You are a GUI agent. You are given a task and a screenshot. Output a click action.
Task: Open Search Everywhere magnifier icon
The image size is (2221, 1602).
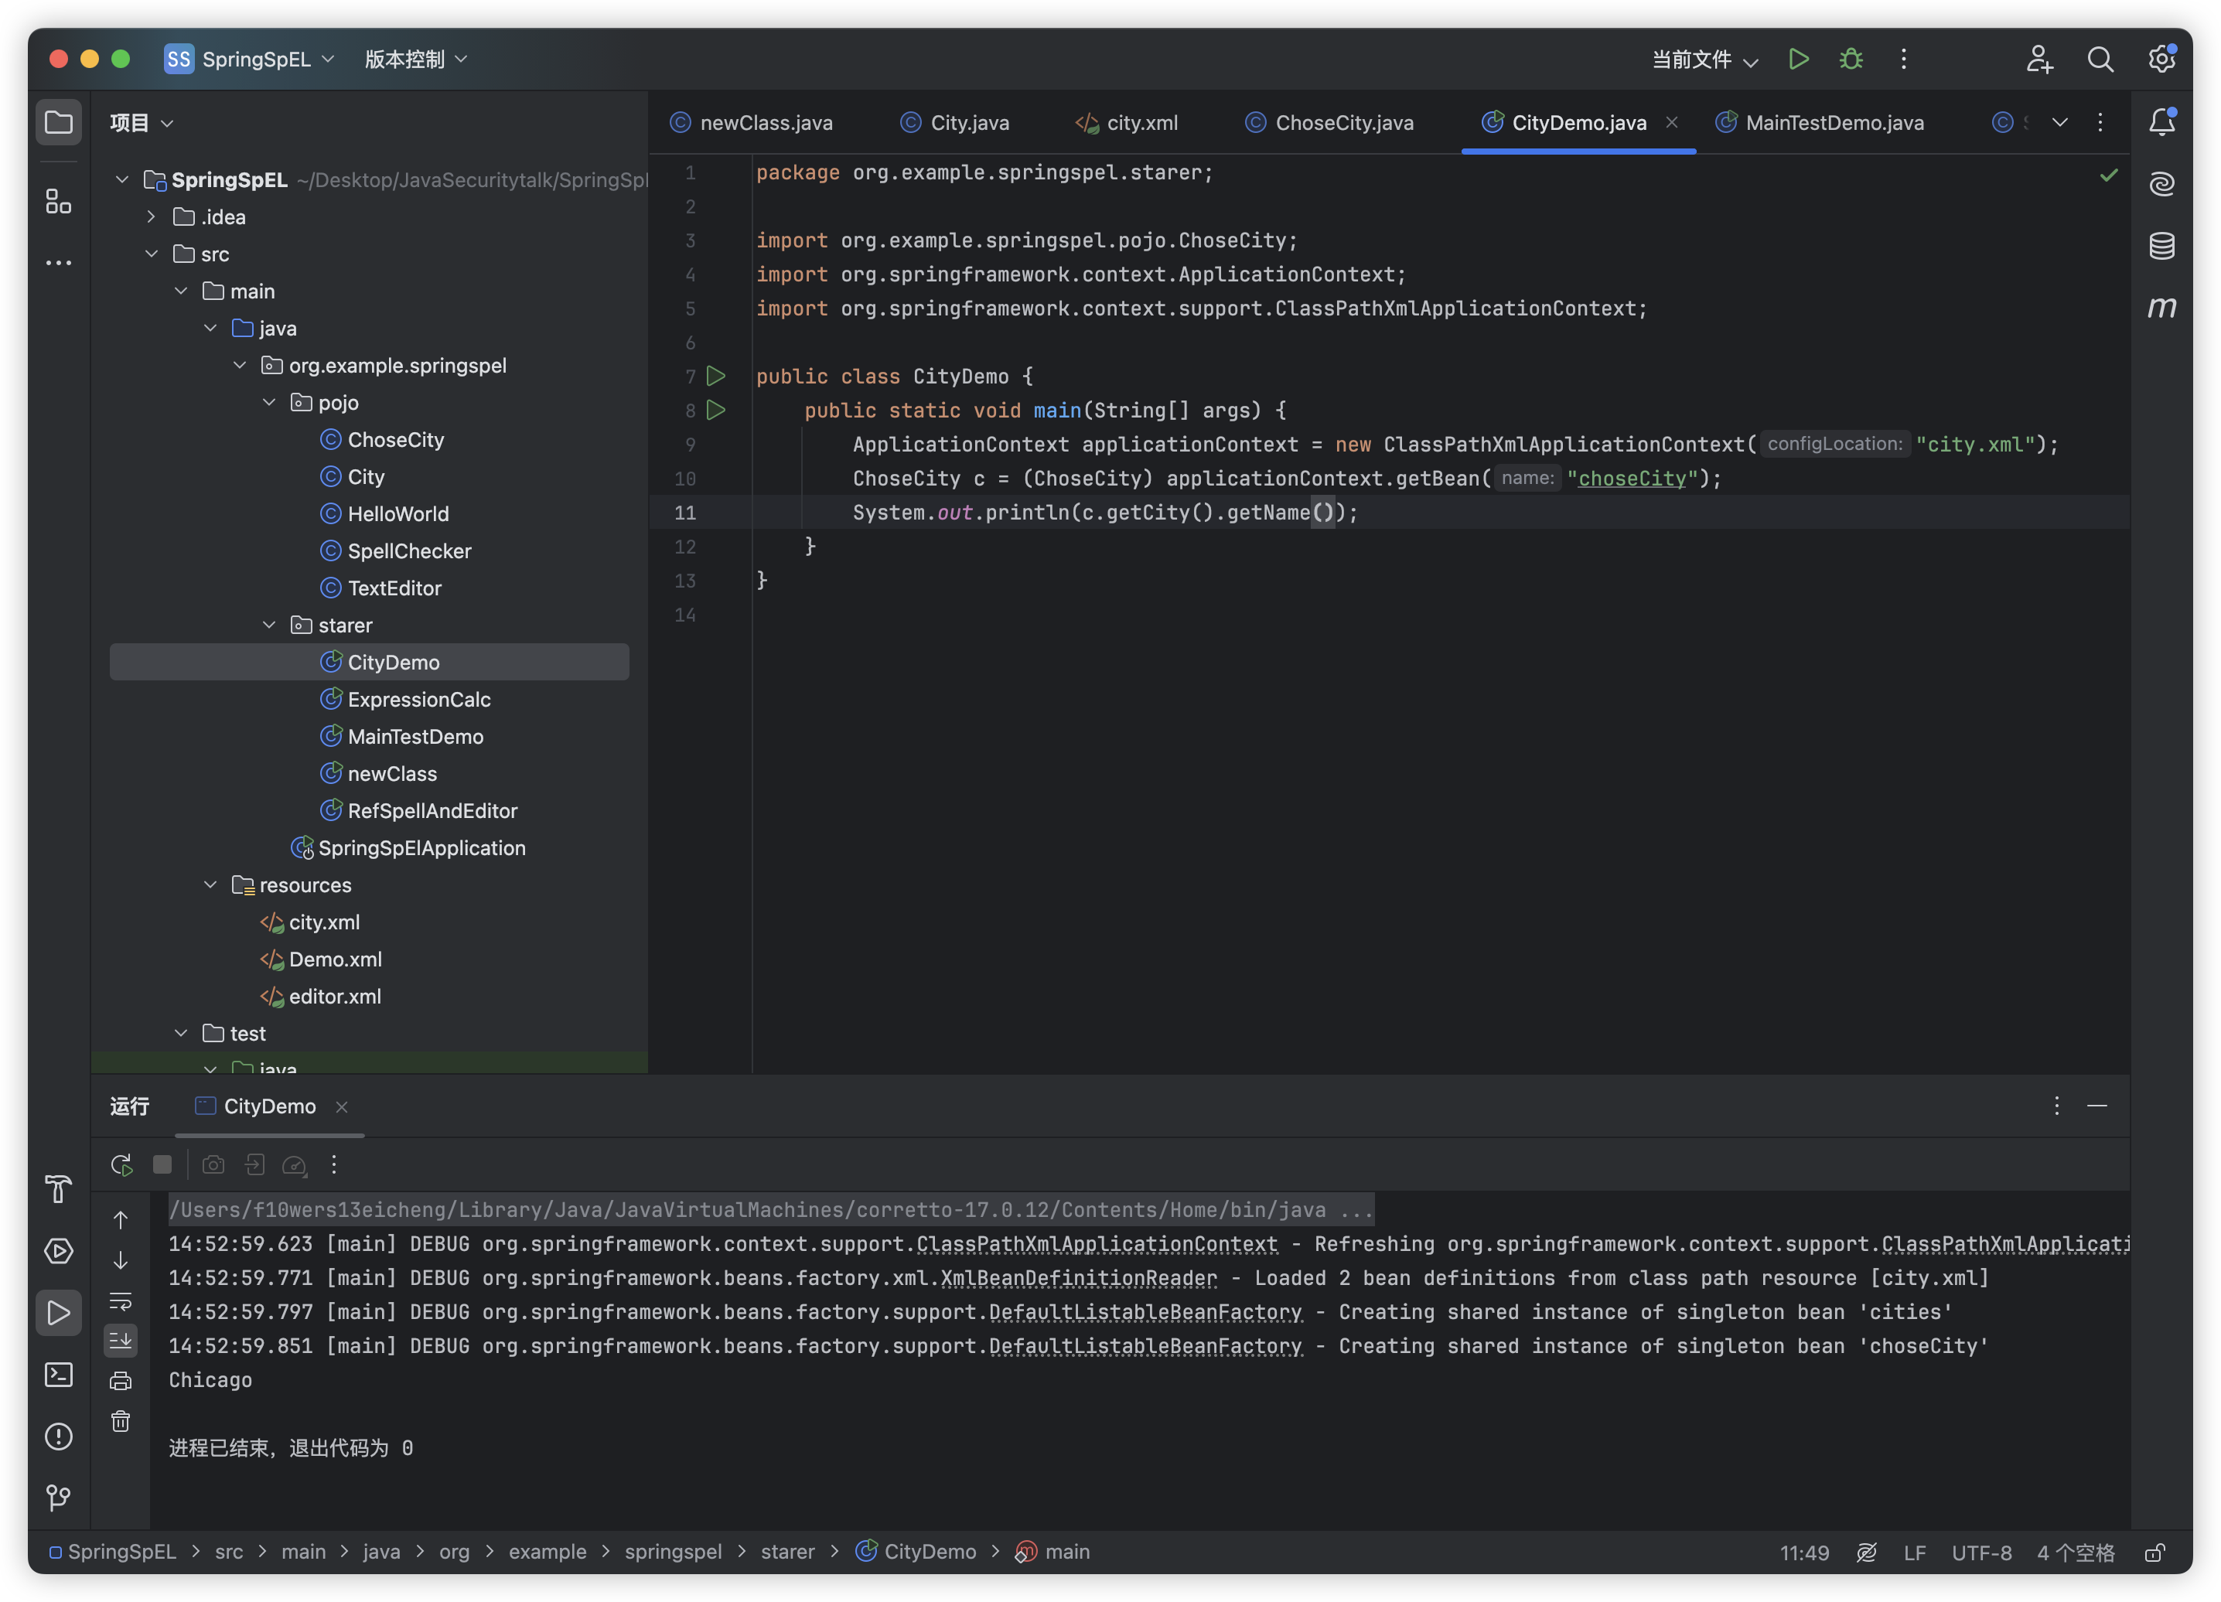pyautogui.click(x=2100, y=59)
